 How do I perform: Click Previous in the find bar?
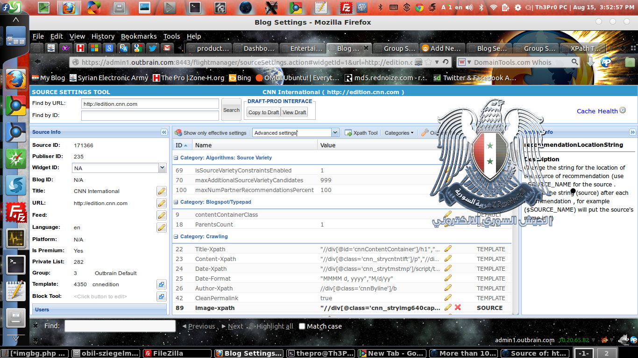198,326
